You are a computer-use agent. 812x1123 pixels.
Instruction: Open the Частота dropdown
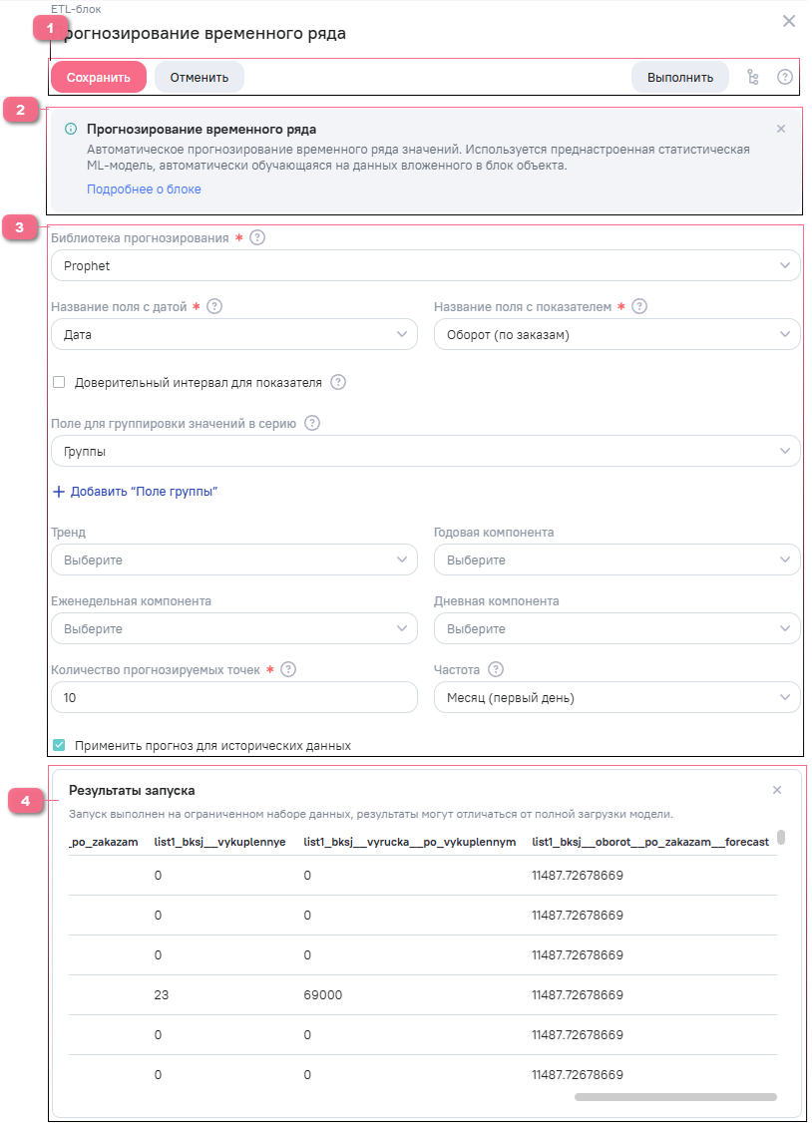616,698
